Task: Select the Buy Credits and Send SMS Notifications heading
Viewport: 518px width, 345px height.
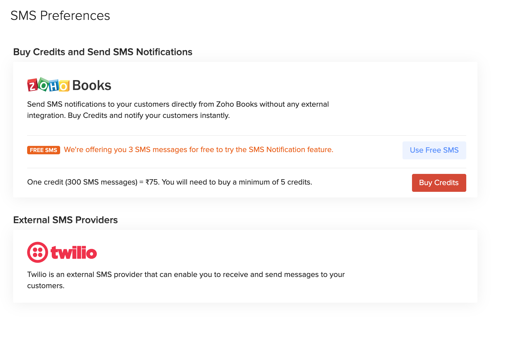Action: [103, 52]
